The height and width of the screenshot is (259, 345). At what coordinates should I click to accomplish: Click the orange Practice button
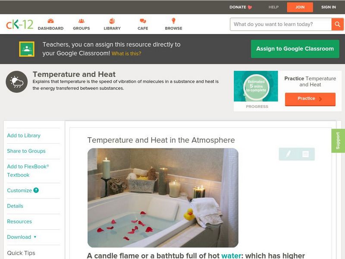point(310,99)
